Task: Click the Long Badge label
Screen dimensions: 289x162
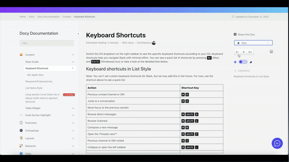Action: (x=69, y=95)
